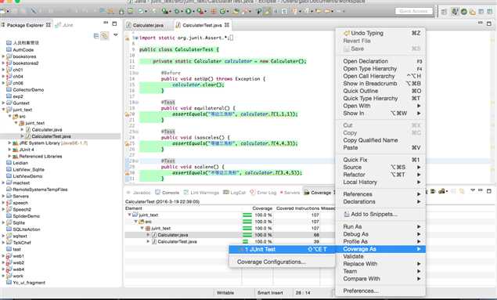Open the Package Explorer view menu arrow
This screenshot has width=497, height=300.
(115, 35)
